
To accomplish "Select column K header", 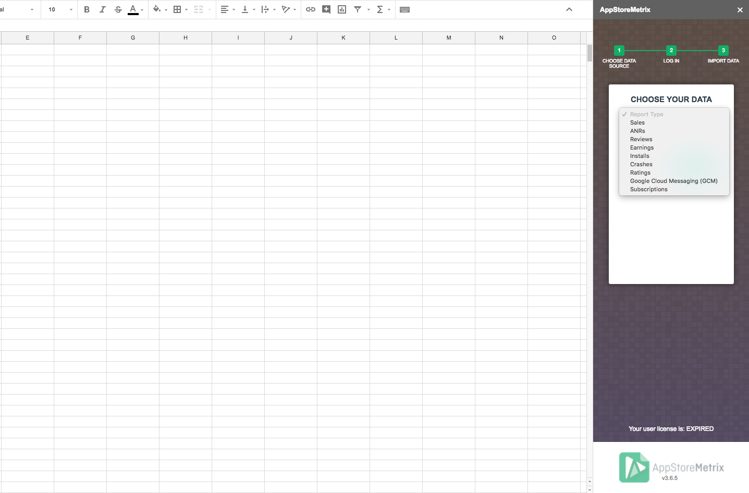I will (343, 38).
